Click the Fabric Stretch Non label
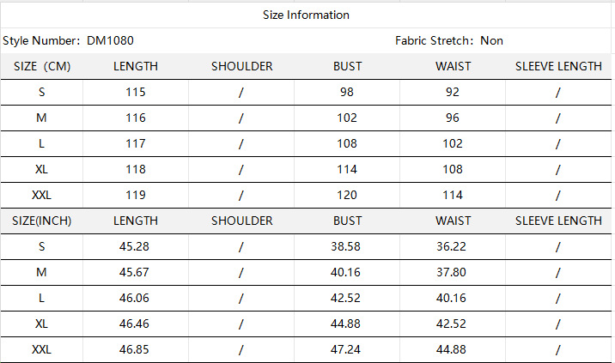615x363 pixels. tap(449, 40)
